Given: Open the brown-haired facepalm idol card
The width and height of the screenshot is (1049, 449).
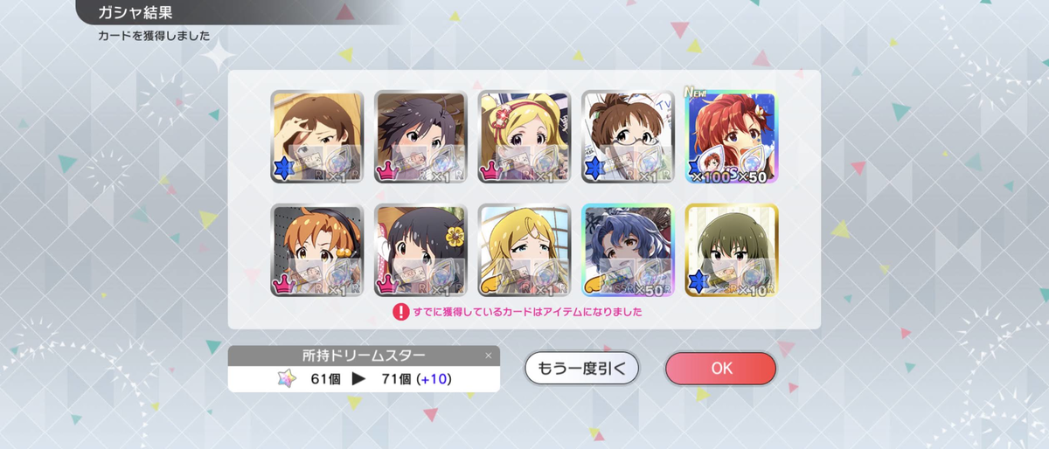Looking at the screenshot, I should point(316,136).
